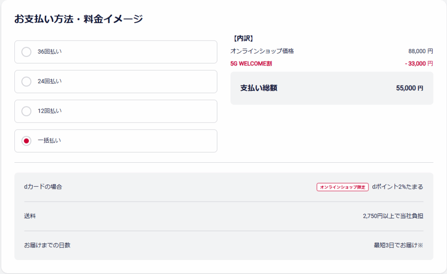This screenshot has width=447, height=274.
Task: Select the 36回払い radio button
Action: coord(27,52)
